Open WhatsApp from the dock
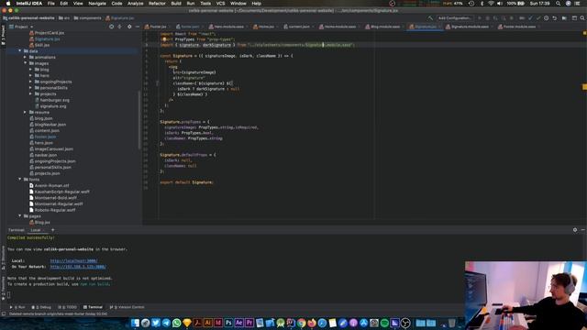Viewport: 587px width, 330px height. point(177,323)
